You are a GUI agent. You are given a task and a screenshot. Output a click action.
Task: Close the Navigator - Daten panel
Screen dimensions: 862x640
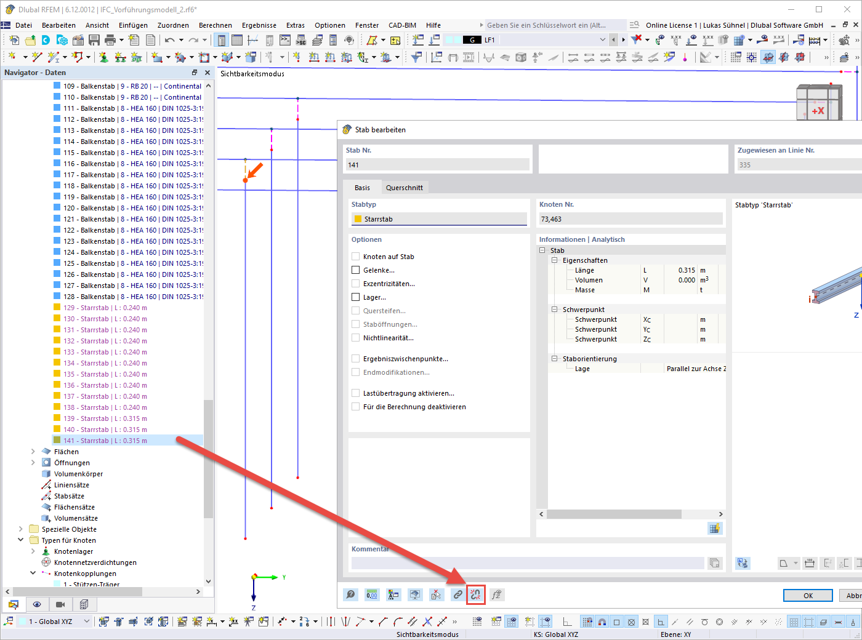coord(207,73)
